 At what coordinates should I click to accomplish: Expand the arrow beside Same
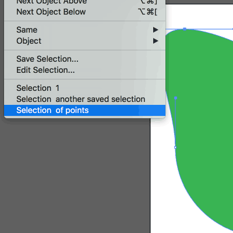pos(156,30)
